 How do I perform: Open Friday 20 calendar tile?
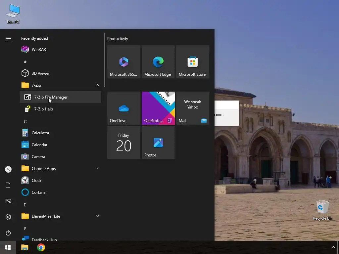(x=124, y=143)
